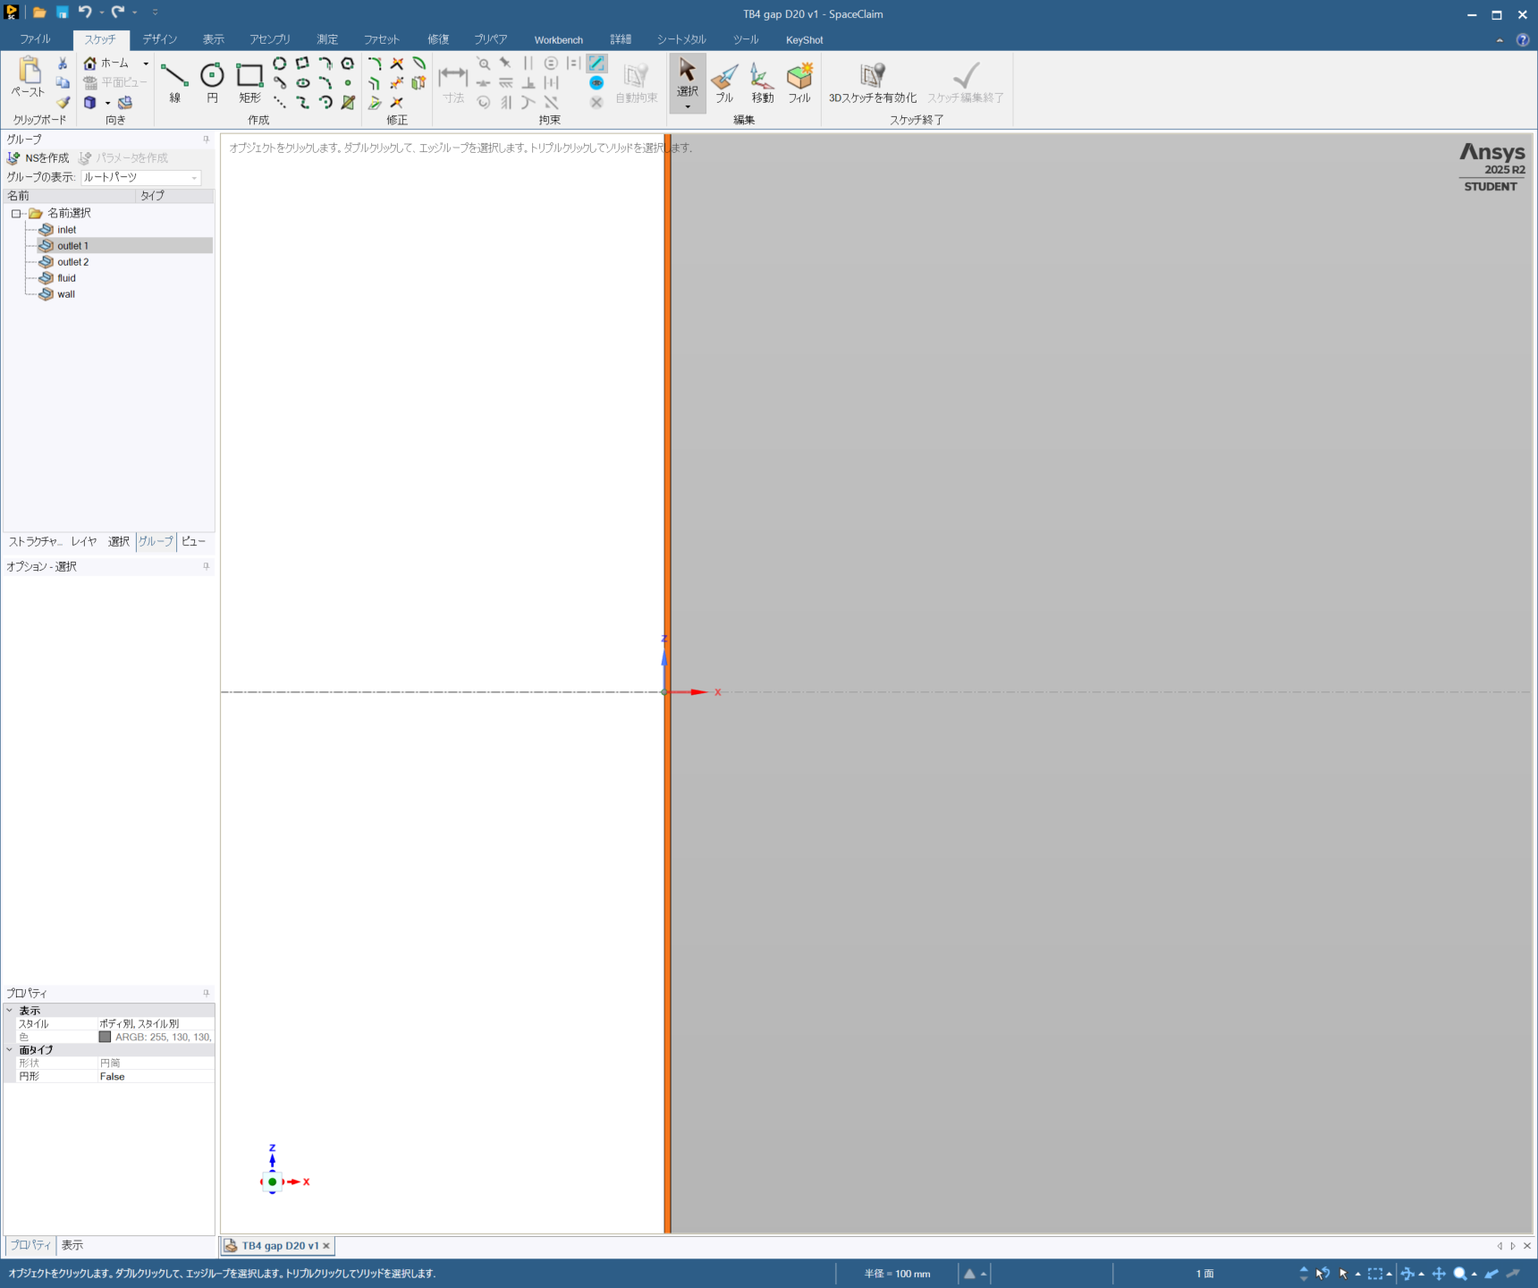Select the Rectangle (矩形) sketch tool
This screenshot has height=1288, width=1538.
pos(249,82)
